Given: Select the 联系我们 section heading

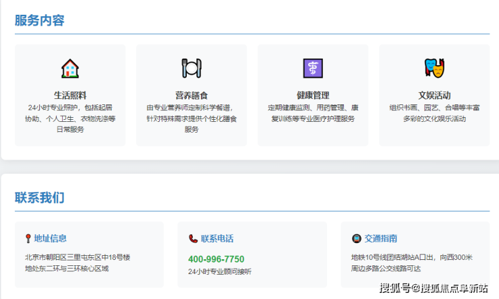Looking at the screenshot, I should click(40, 197).
